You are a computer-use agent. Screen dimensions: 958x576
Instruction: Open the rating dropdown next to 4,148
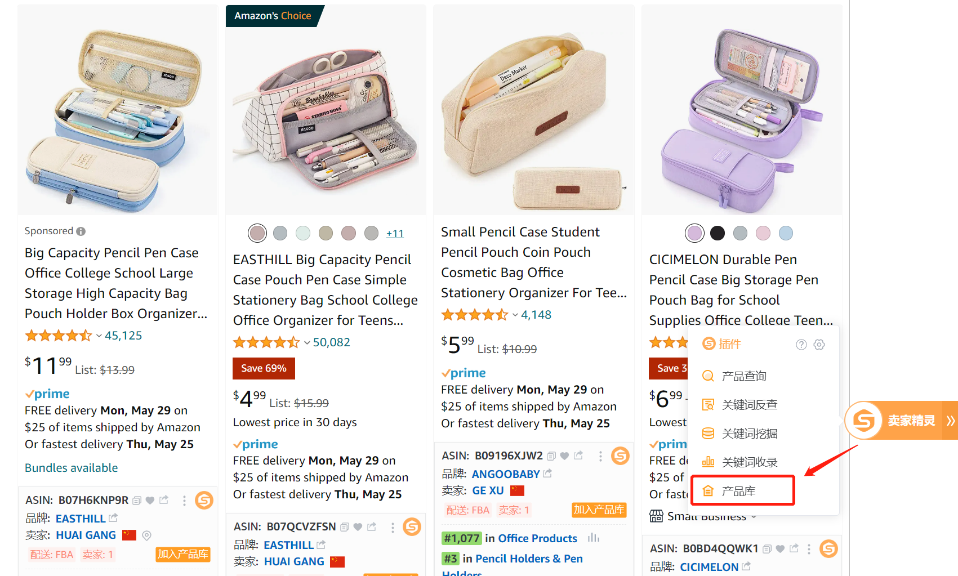[x=515, y=315]
